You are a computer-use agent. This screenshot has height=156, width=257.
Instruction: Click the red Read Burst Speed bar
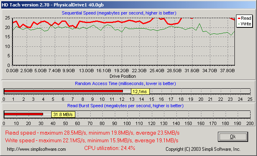24,114
